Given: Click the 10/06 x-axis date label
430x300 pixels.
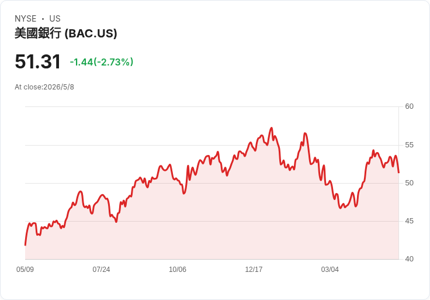Looking at the screenshot, I should pos(178,269).
